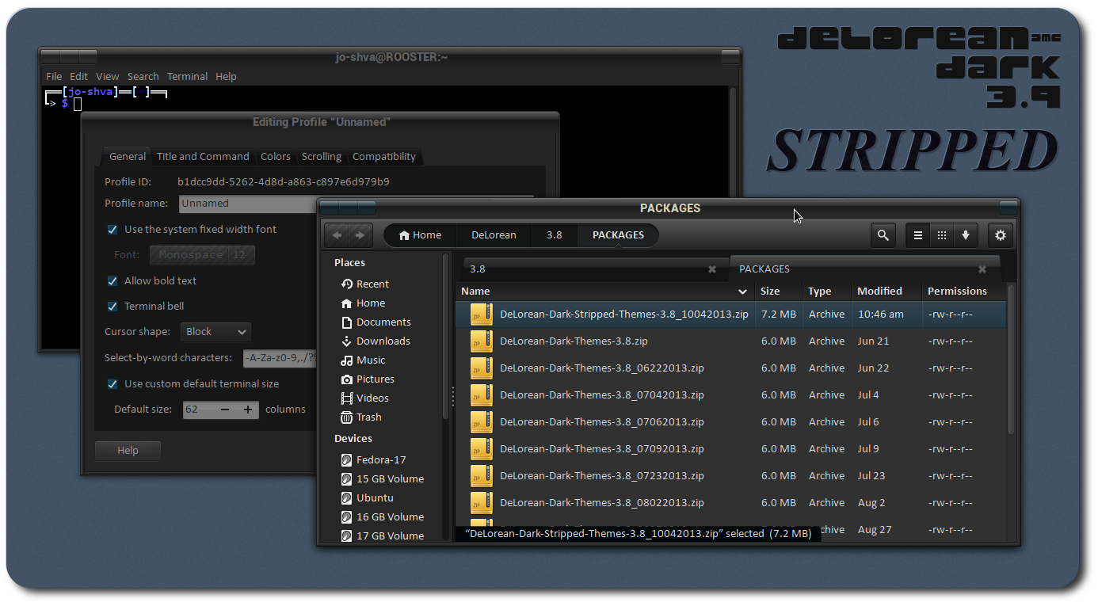Navigate to DeLorean in the path bar
This screenshot has height=606, width=1098.
pos(494,235)
